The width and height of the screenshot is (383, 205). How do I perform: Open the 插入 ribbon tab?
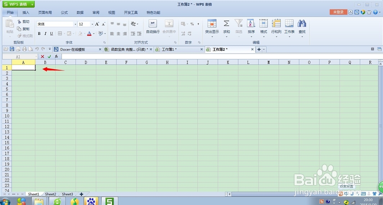pyautogui.click(x=26, y=13)
